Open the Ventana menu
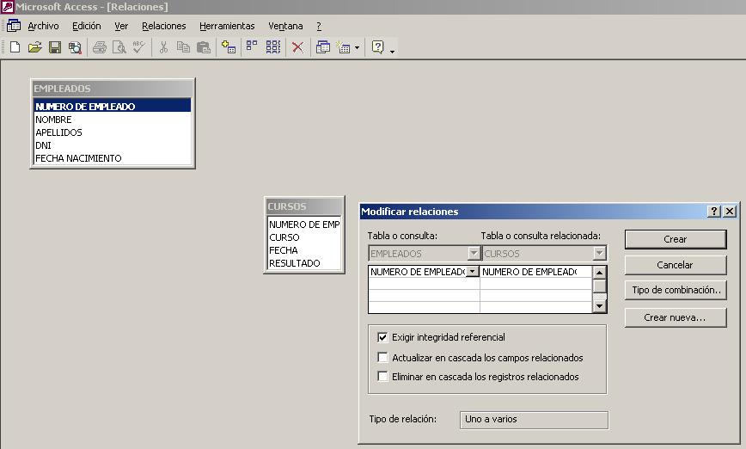 coord(285,26)
